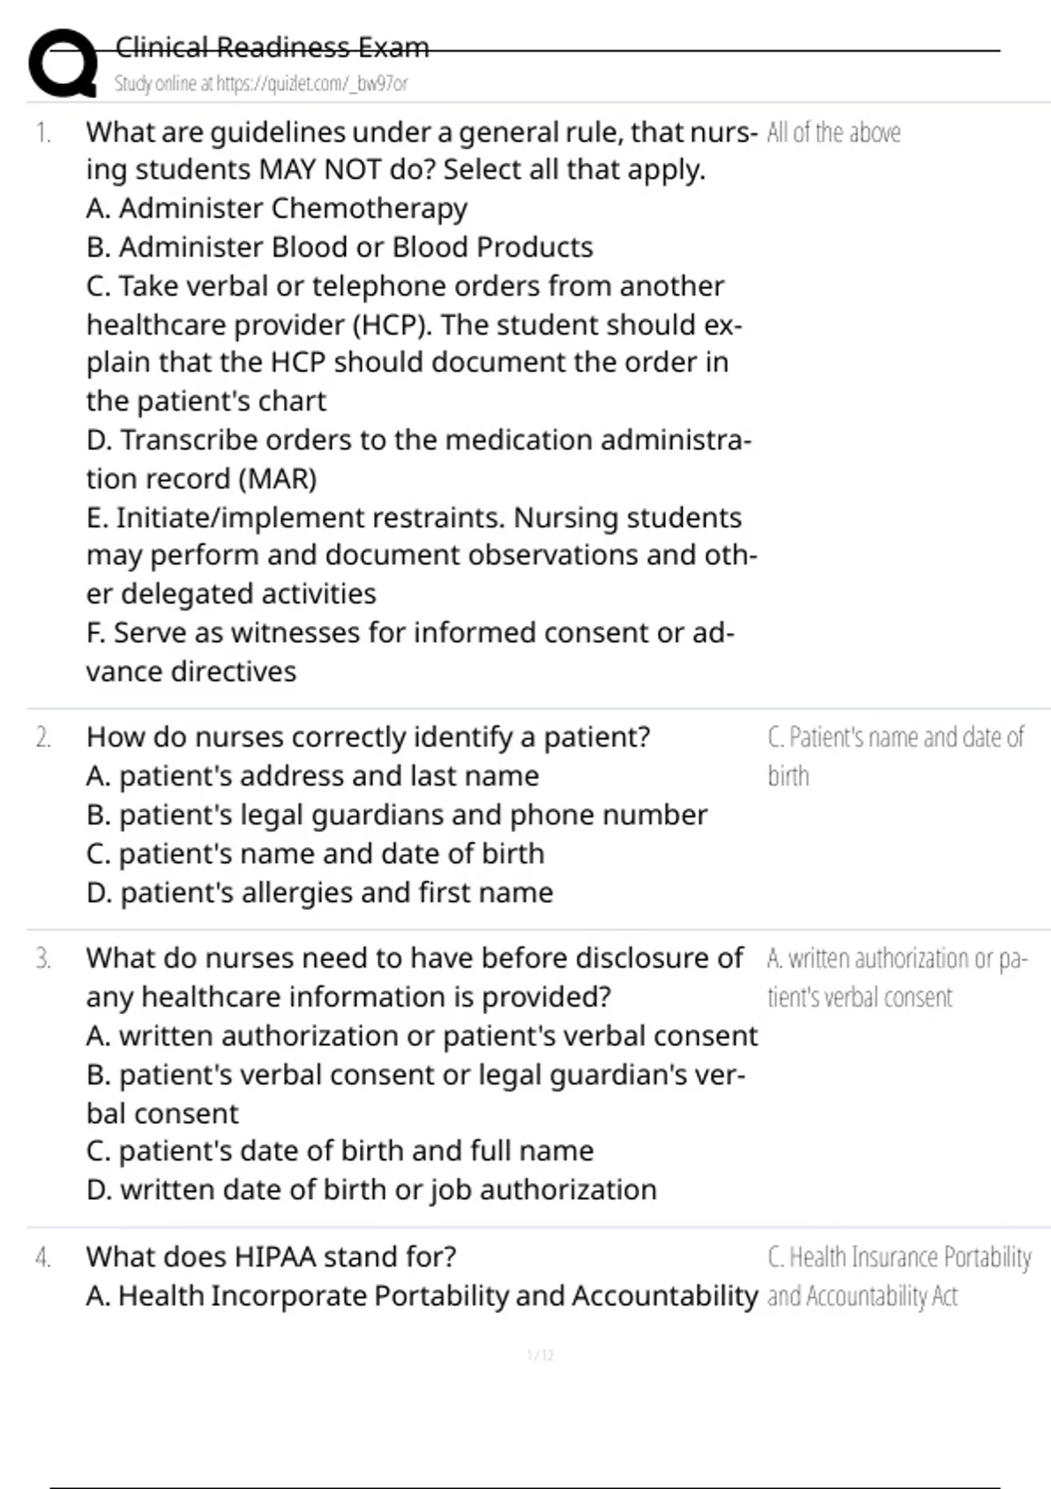Screen dimensions: 1051x1489
Task: Select 'D. patient's allergies and first name'
Action: point(320,893)
